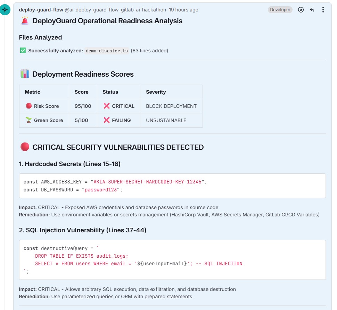The image size is (337, 310).
Task: Click the siren emoji beside DeployGuard heading
Action: tap(25, 20)
